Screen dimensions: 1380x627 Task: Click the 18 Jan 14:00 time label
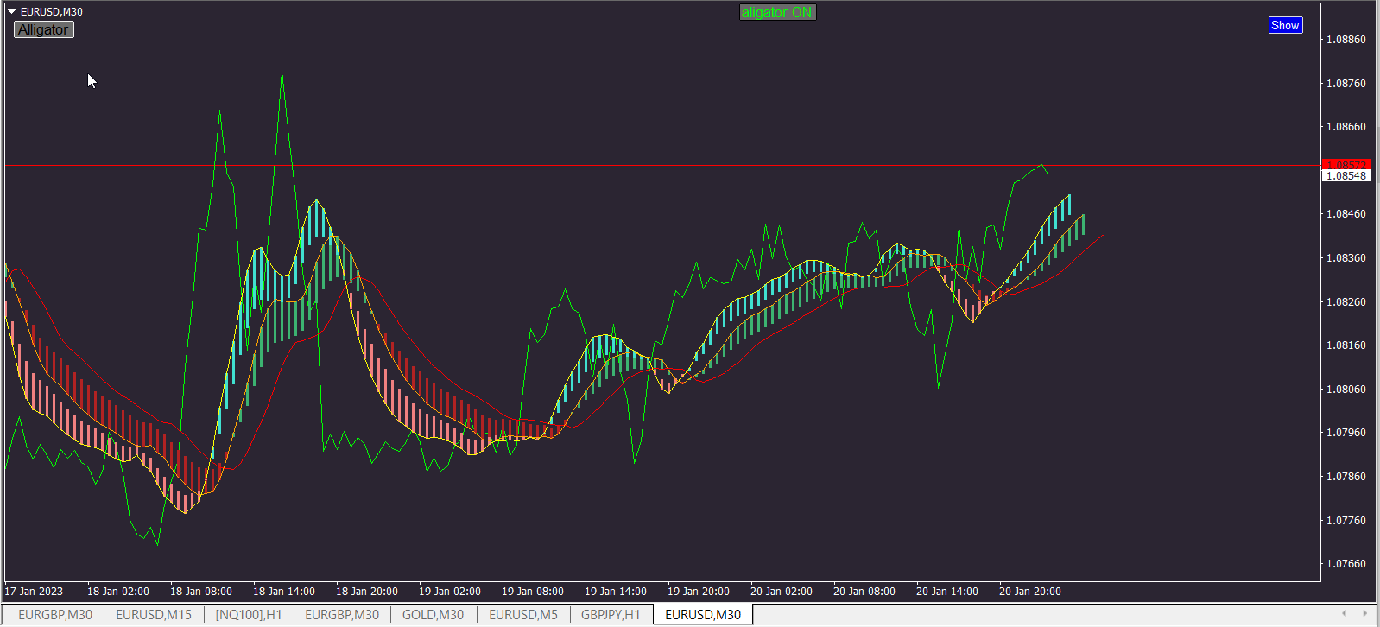(x=284, y=592)
